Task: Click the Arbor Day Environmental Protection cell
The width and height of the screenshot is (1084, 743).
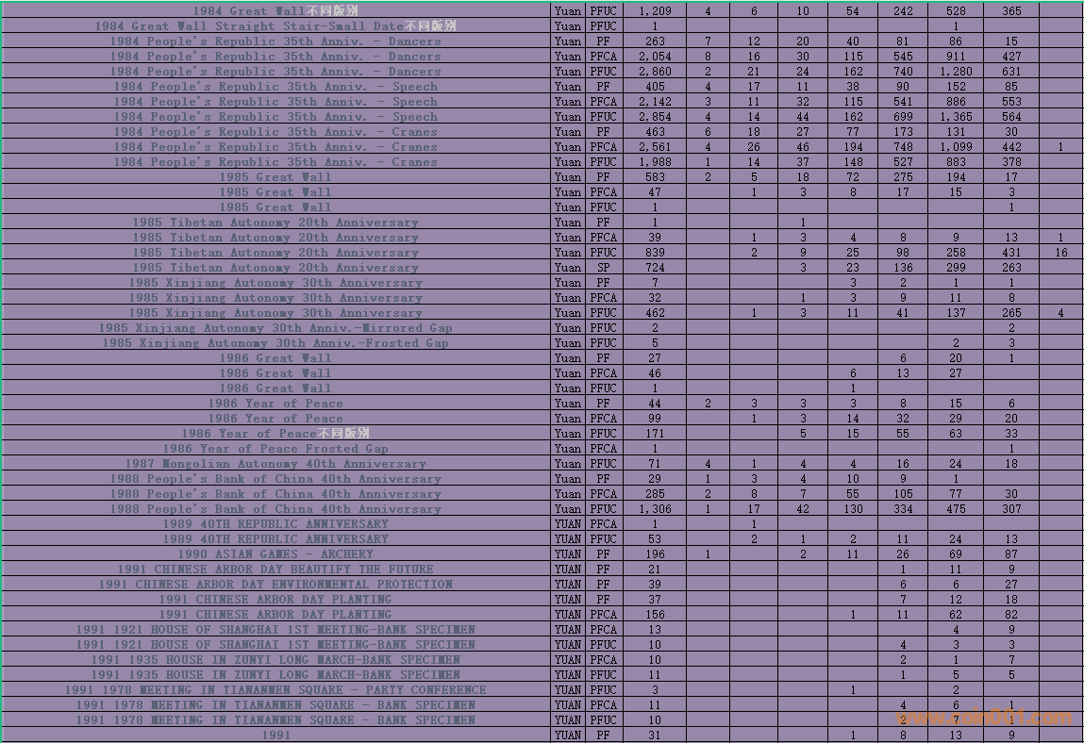Action: click(275, 585)
